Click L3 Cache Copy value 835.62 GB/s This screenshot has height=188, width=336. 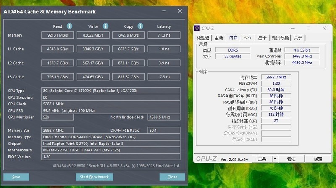tap(129, 77)
